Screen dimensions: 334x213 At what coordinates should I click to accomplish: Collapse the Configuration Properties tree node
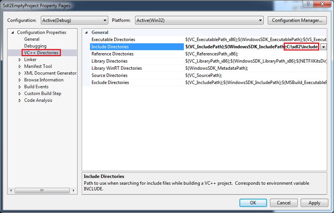click(13, 33)
